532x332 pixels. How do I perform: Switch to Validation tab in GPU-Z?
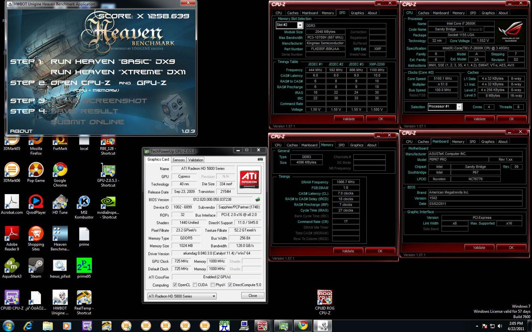pyautogui.click(x=196, y=160)
